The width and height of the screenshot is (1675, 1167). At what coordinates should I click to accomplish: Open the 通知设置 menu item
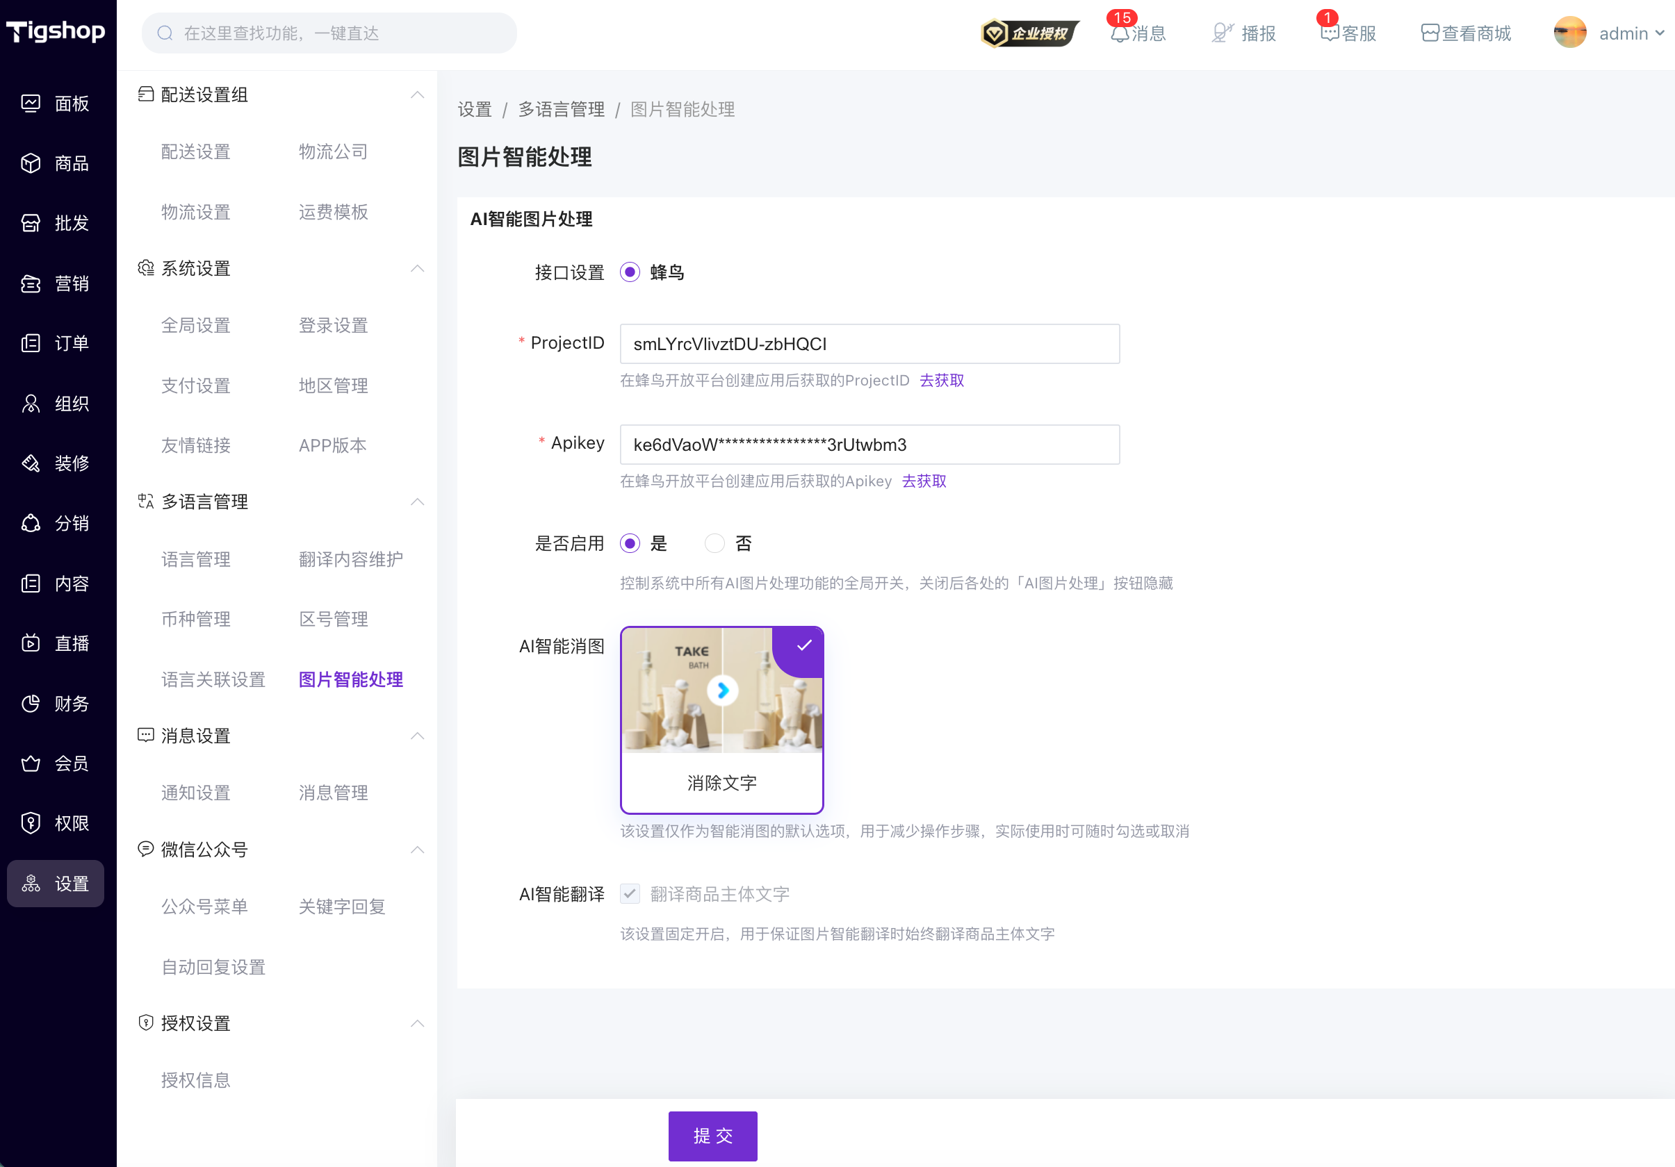click(x=195, y=793)
